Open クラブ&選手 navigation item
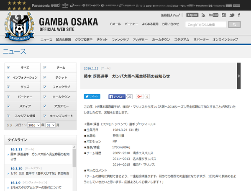 pyautogui.click(x=84, y=39)
